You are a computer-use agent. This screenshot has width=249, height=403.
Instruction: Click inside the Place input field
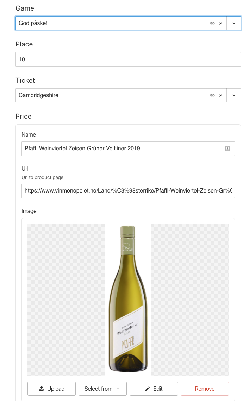pos(106,59)
